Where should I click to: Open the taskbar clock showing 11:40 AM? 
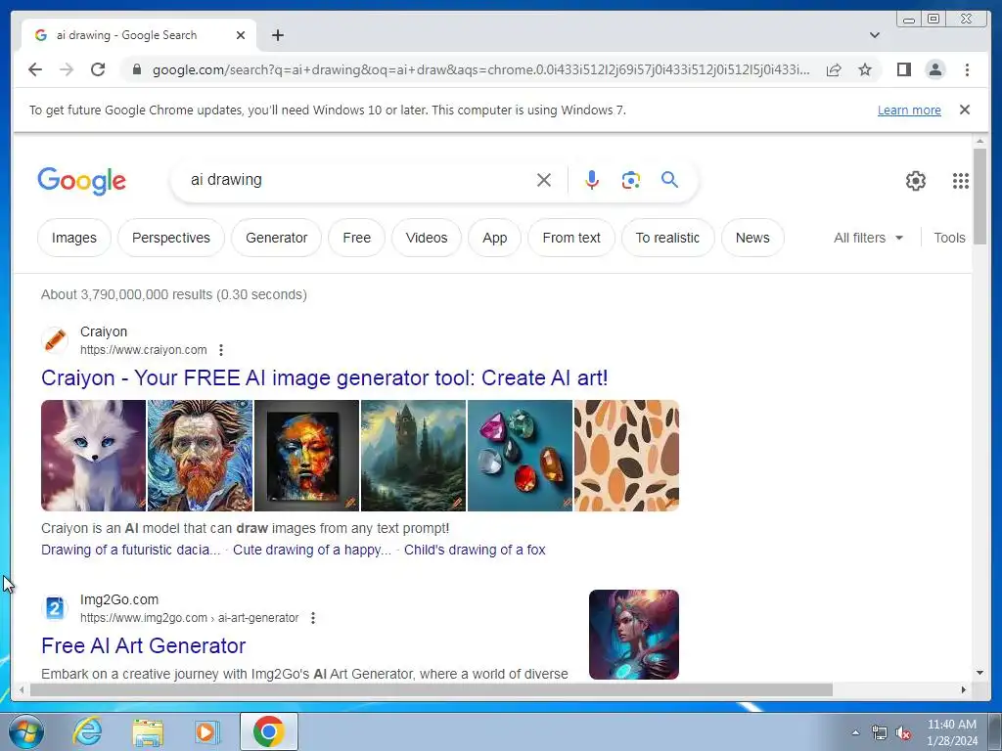coord(951,732)
